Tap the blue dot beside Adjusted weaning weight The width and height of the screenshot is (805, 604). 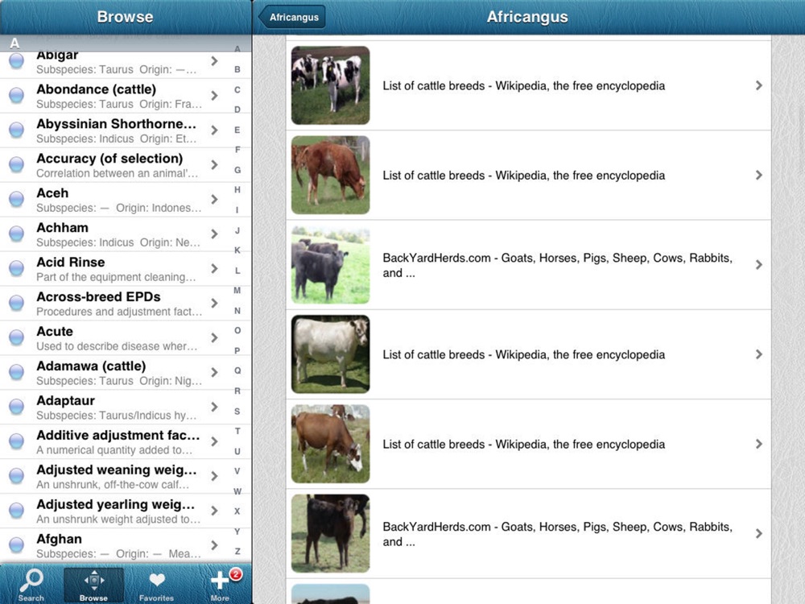pyautogui.click(x=16, y=476)
